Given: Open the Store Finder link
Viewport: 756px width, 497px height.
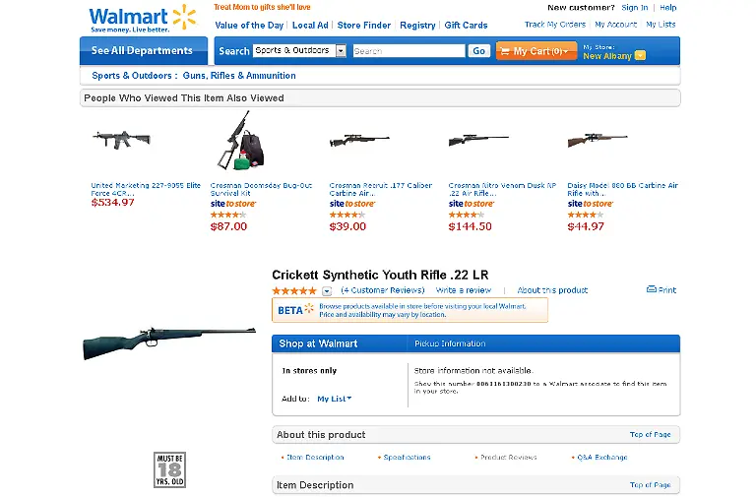Looking at the screenshot, I should [362, 26].
